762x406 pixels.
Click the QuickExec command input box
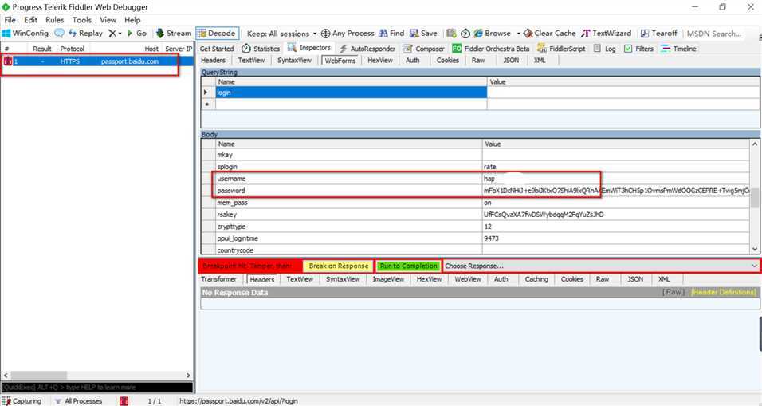pyautogui.click(x=96, y=387)
